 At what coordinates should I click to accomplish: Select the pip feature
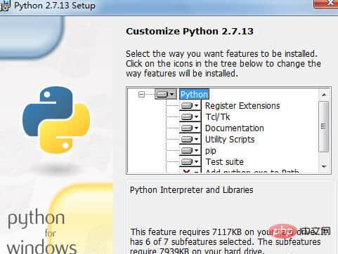click(x=211, y=151)
